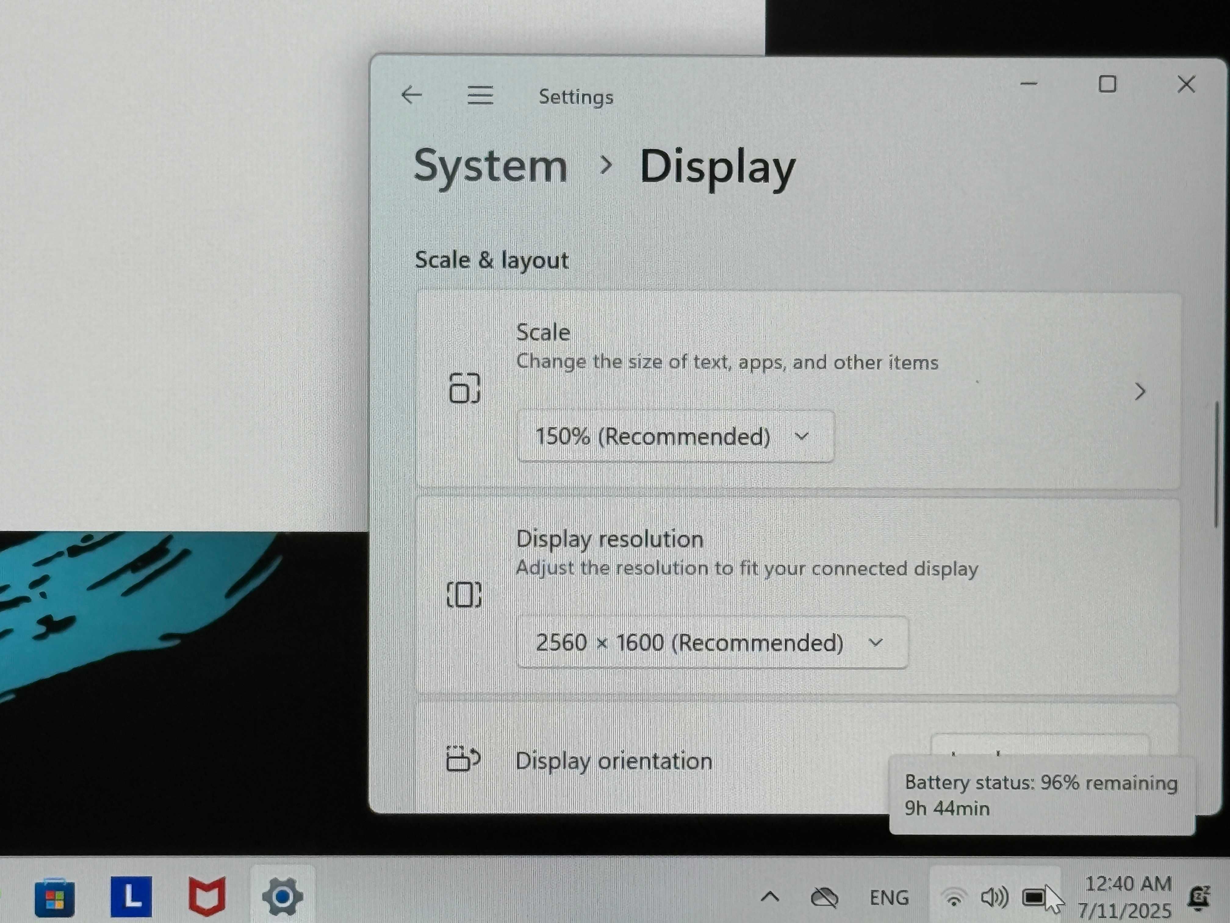Open the notifications bell icon
Screen dimensions: 1230x923
coord(1199,897)
